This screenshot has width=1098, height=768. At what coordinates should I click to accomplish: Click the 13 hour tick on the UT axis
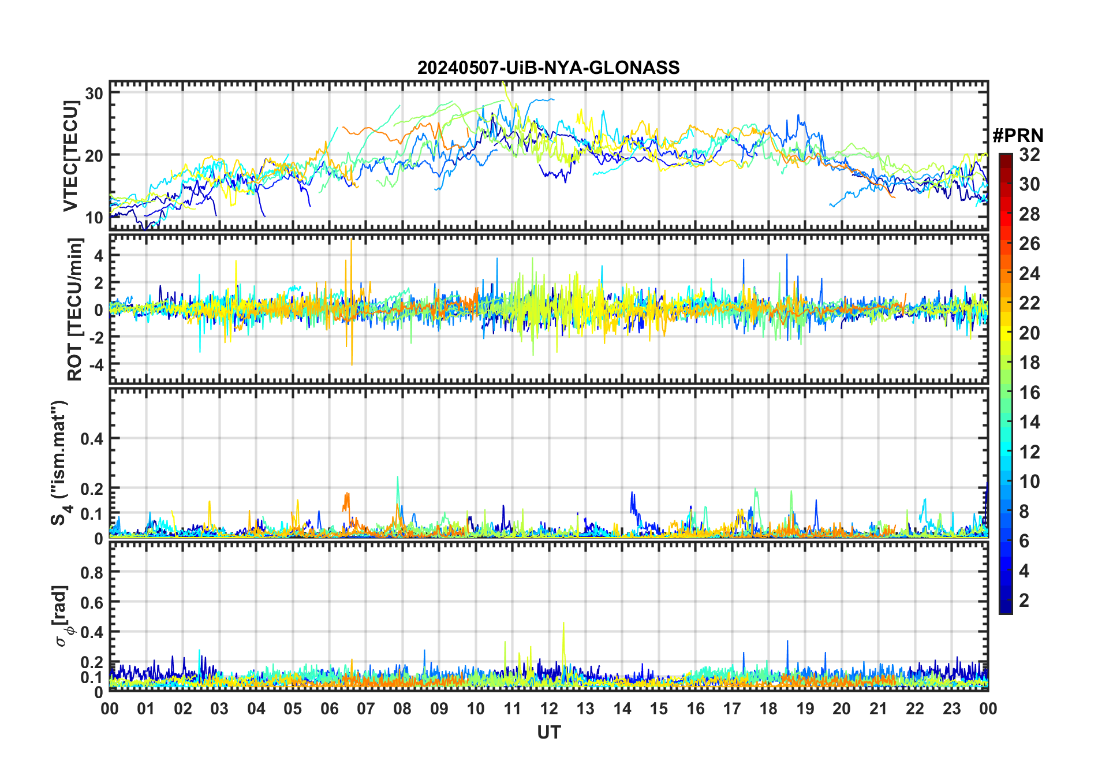coord(585,709)
